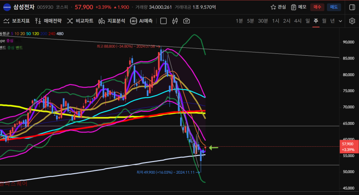Click moving average 20 legend label

tap(22, 33)
